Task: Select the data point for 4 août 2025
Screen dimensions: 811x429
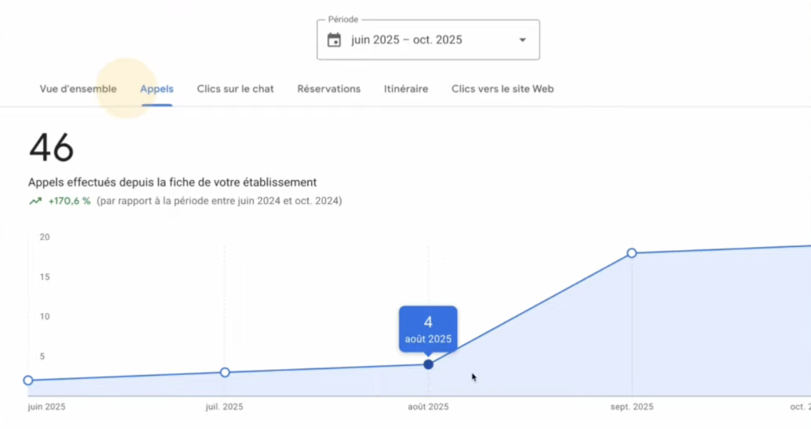Action: tap(428, 364)
